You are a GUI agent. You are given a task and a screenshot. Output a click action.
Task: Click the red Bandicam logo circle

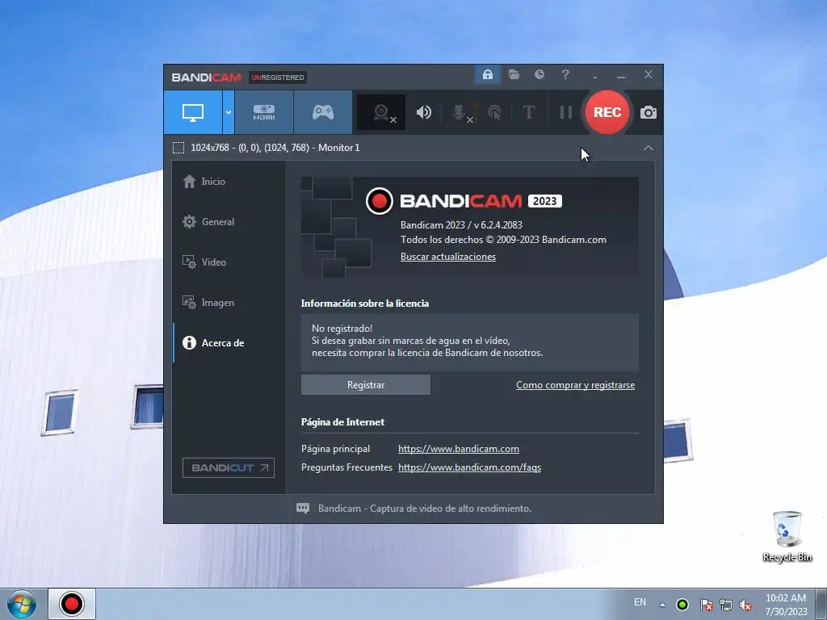(380, 201)
